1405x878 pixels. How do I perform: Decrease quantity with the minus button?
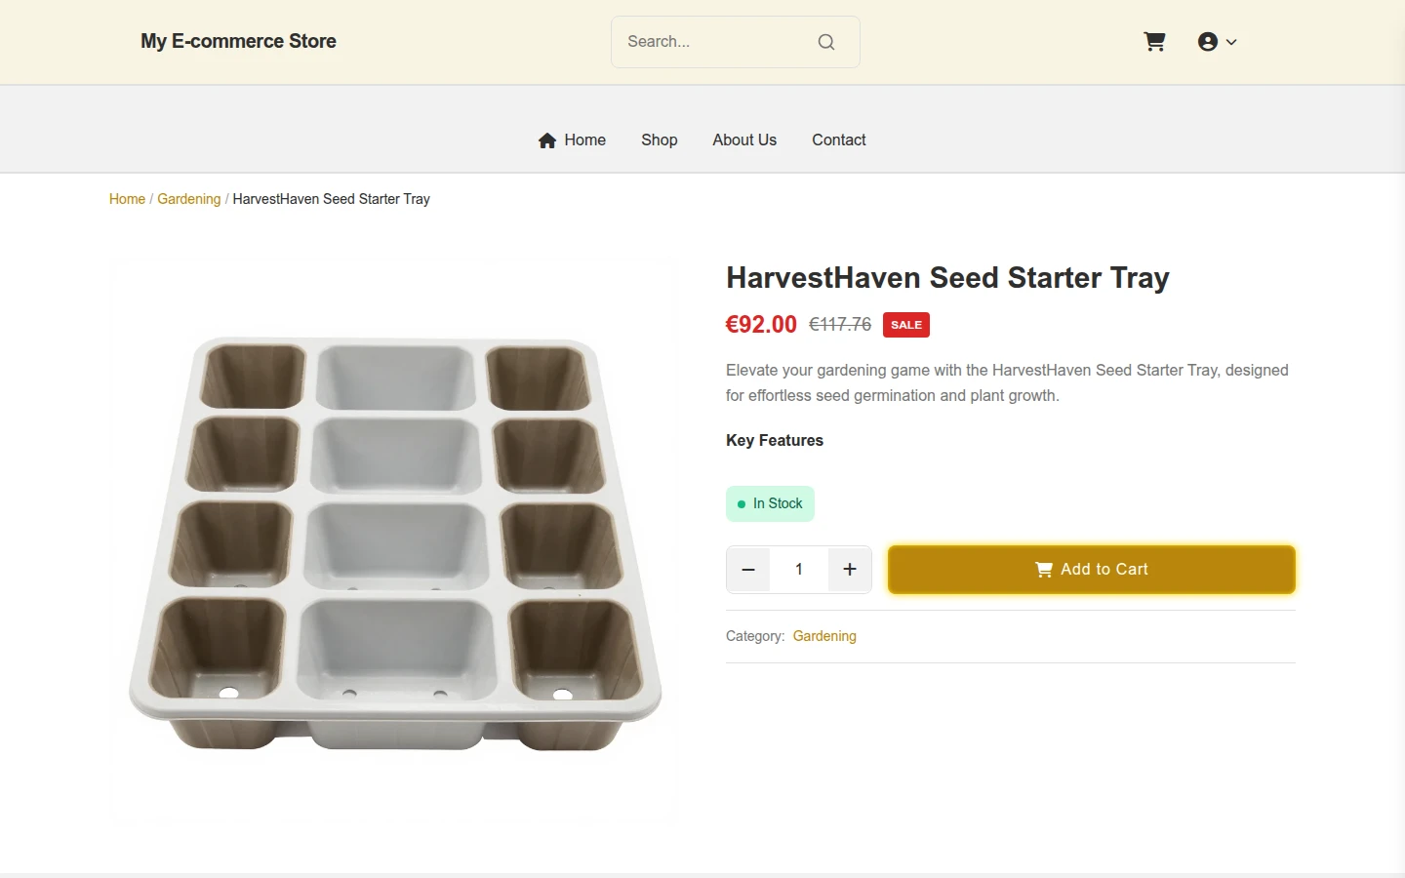pyautogui.click(x=748, y=570)
